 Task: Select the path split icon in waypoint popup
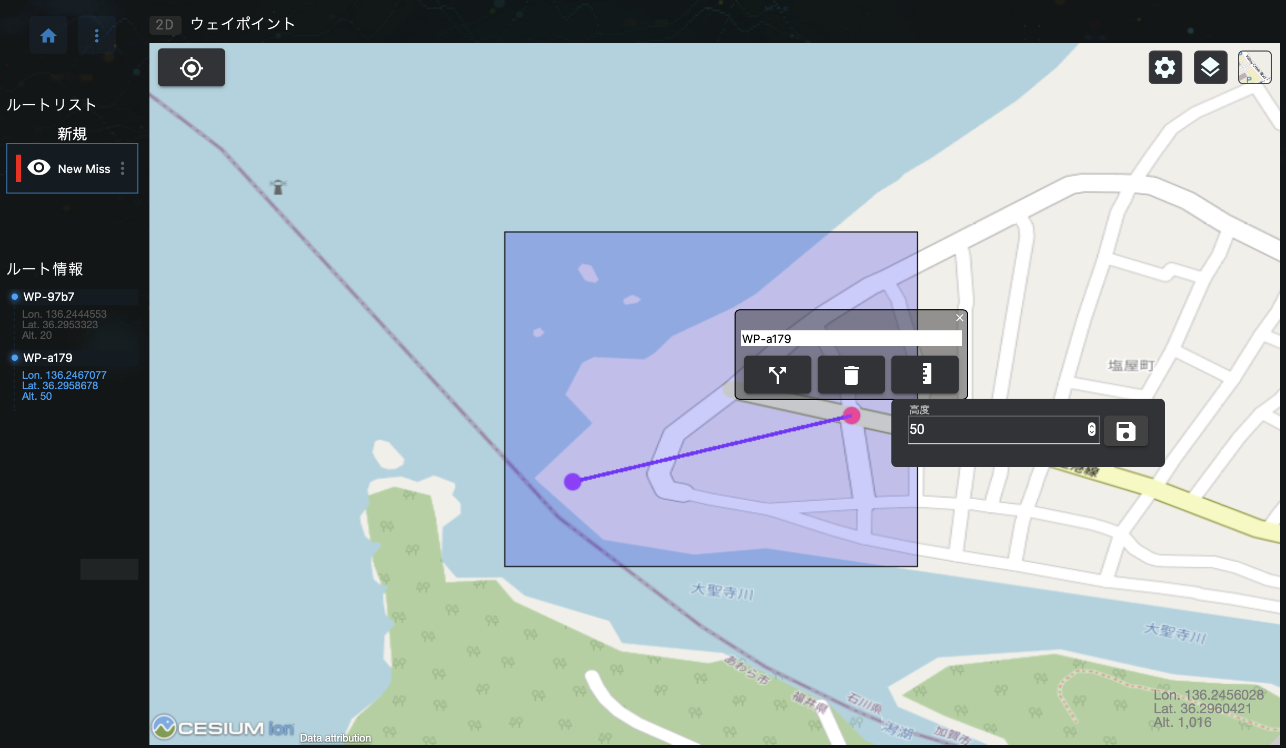click(x=777, y=375)
